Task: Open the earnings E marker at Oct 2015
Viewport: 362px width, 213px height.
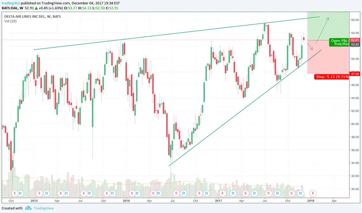Action: 107,193
